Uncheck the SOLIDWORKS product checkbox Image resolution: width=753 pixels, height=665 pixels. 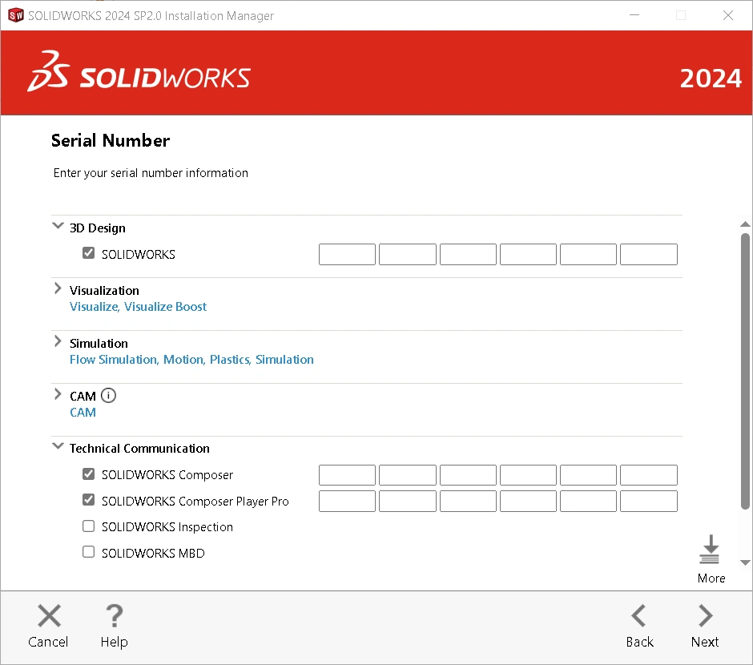(x=88, y=252)
